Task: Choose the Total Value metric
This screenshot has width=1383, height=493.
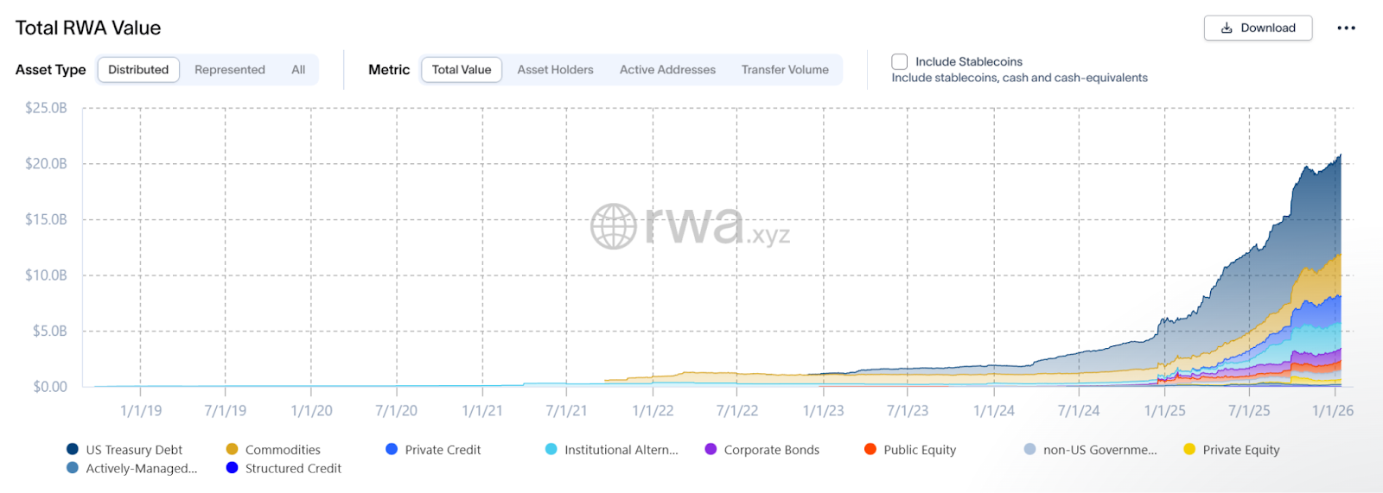Action: click(462, 70)
